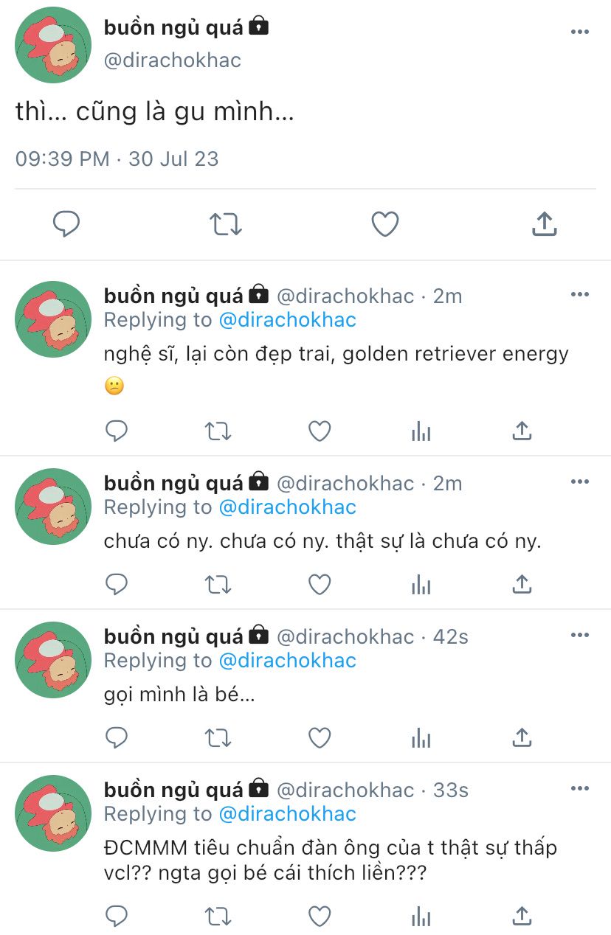The image size is (611, 935).
Task: Open three-dot menu on the 42s reply
Action: pyautogui.click(x=580, y=636)
